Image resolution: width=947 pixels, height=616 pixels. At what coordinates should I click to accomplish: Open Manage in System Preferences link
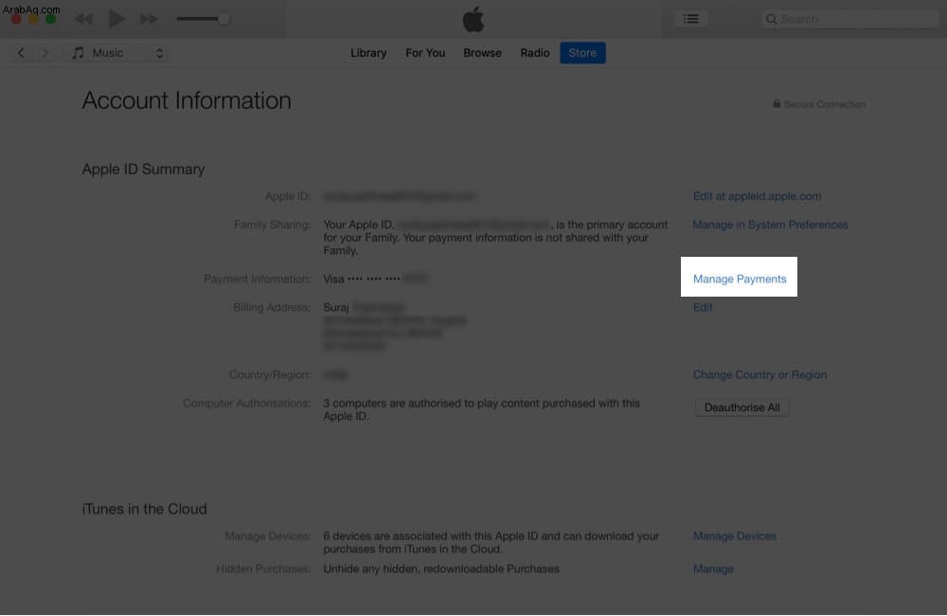(770, 225)
